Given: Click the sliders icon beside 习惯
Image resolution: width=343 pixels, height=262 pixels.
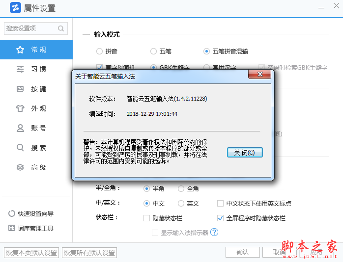Looking at the screenshot, I should 20,69.
